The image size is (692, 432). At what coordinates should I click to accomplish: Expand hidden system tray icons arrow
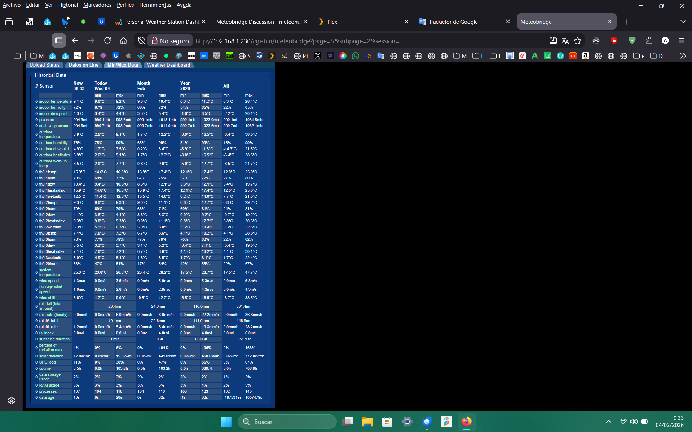pos(608,422)
